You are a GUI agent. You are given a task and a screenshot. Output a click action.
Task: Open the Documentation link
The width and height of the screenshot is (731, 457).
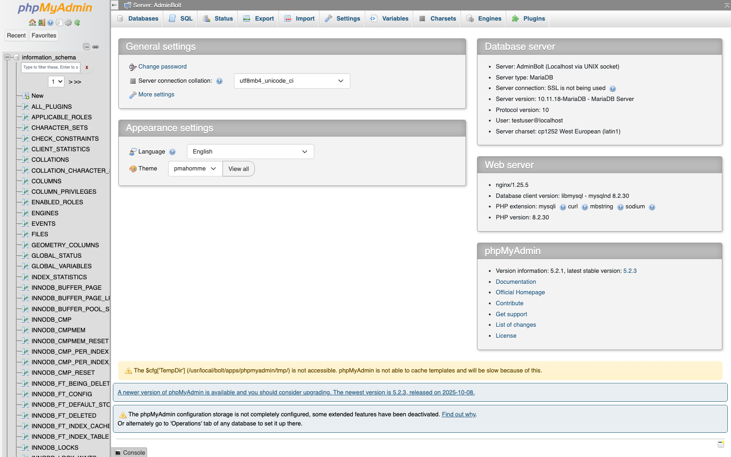(516, 282)
